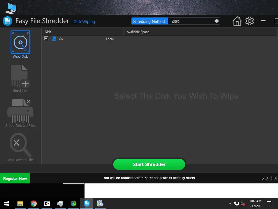Open 7-Zip from the taskbar

(x=47, y=204)
